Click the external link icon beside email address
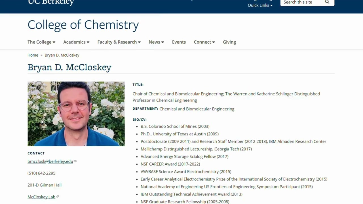Viewport: 363px width, 204px height. pos(75,161)
